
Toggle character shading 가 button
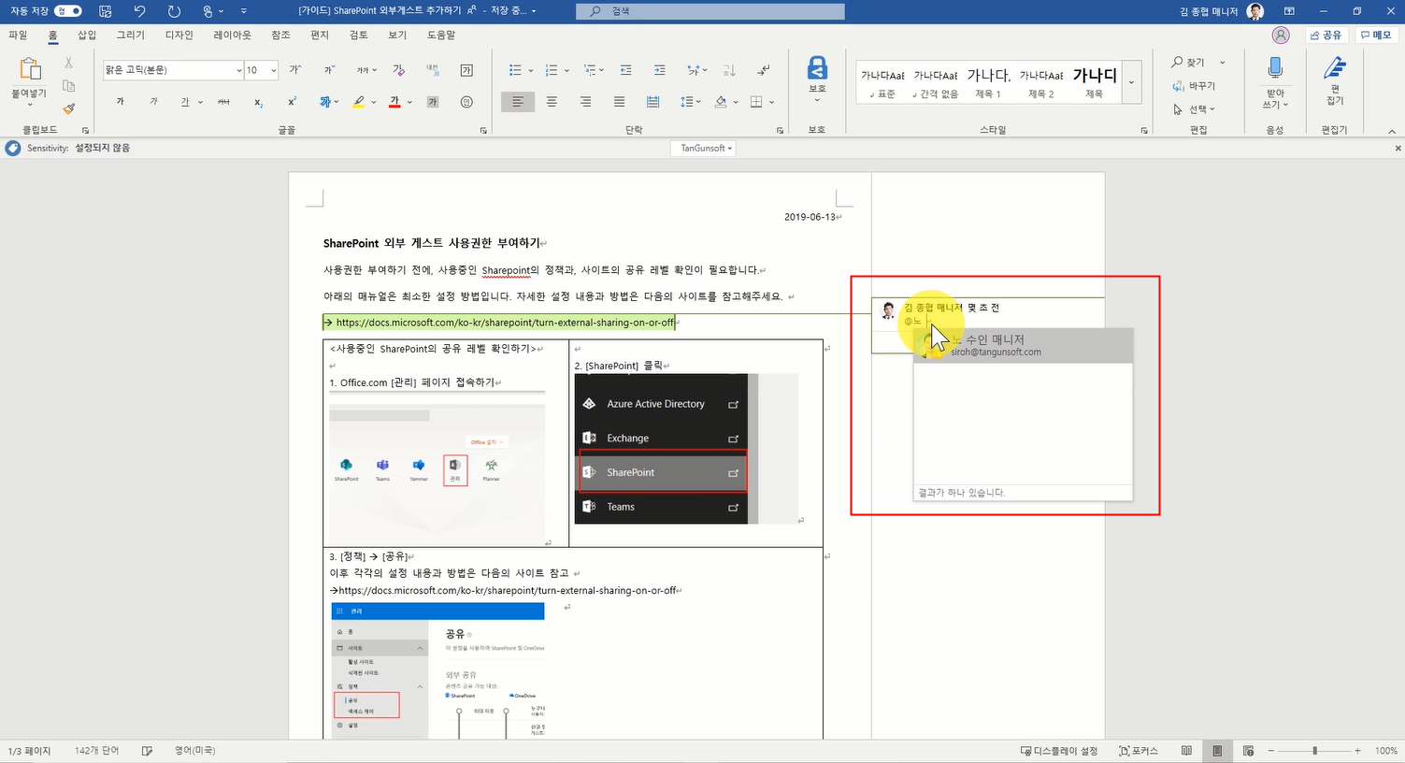[433, 102]
